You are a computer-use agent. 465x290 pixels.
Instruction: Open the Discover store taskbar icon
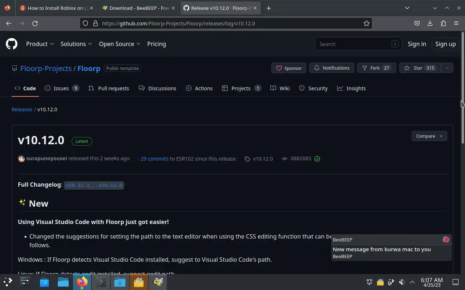[44, 282]
